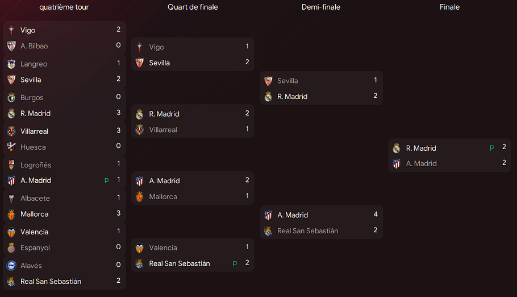517x297 pixels.
Task: Open A. Madrid in the Finale match
Action: (421, 163)
